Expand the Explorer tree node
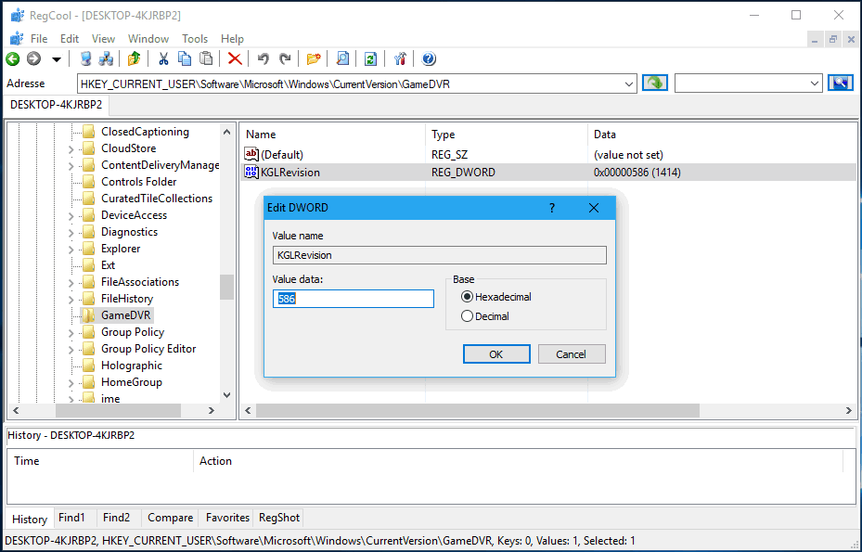862x552 pixels. pos(71,249)
